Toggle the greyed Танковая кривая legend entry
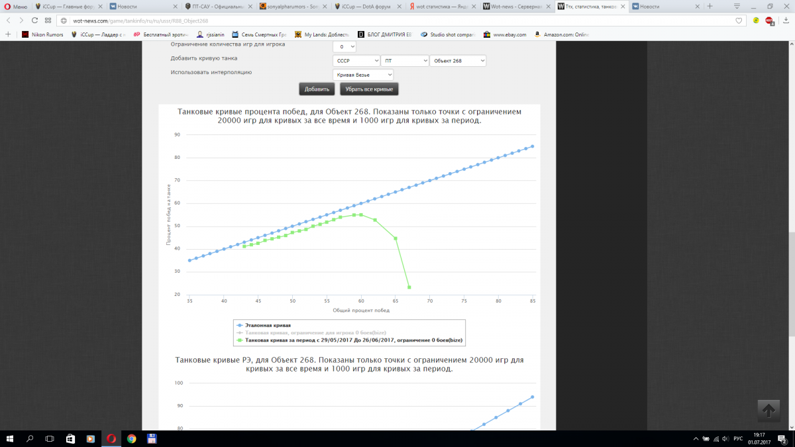 tap(311, 332)
